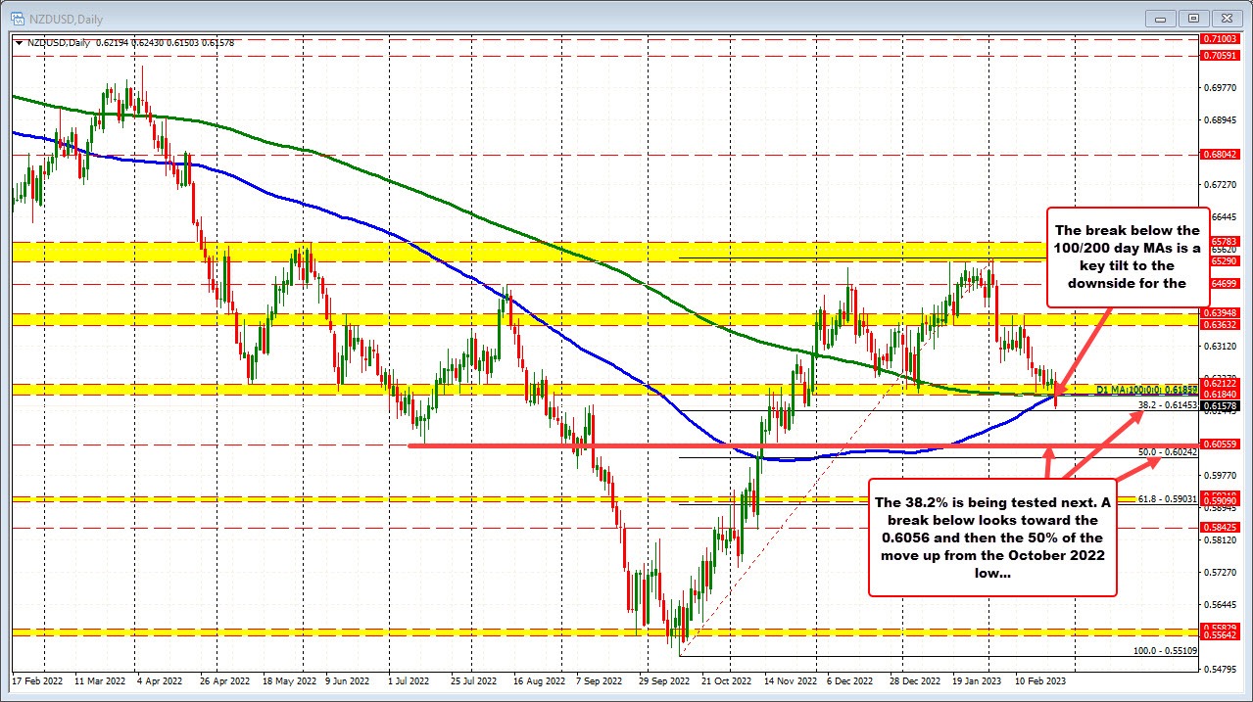Select the 0.63948 red price label

click(x=1221, y=313)
